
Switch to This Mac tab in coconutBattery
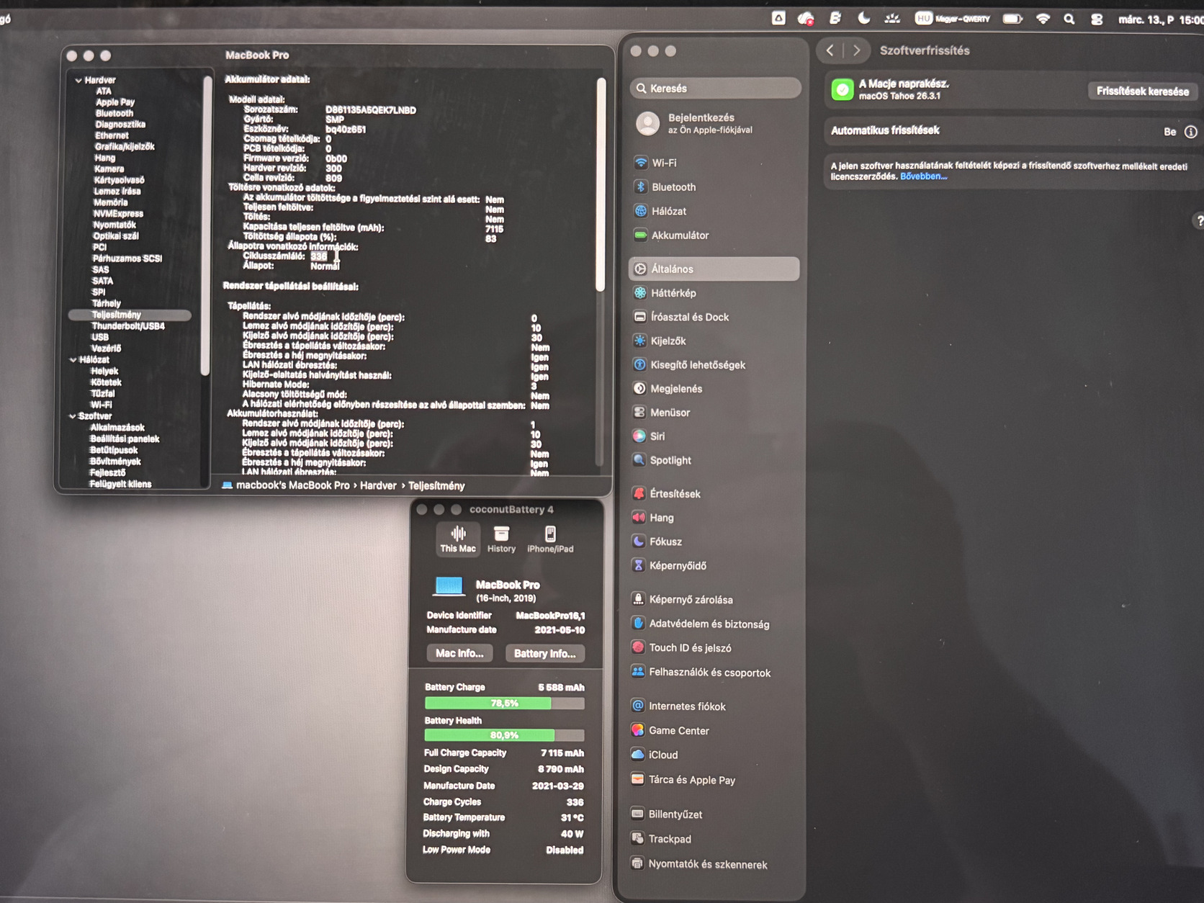coord(458,539)
